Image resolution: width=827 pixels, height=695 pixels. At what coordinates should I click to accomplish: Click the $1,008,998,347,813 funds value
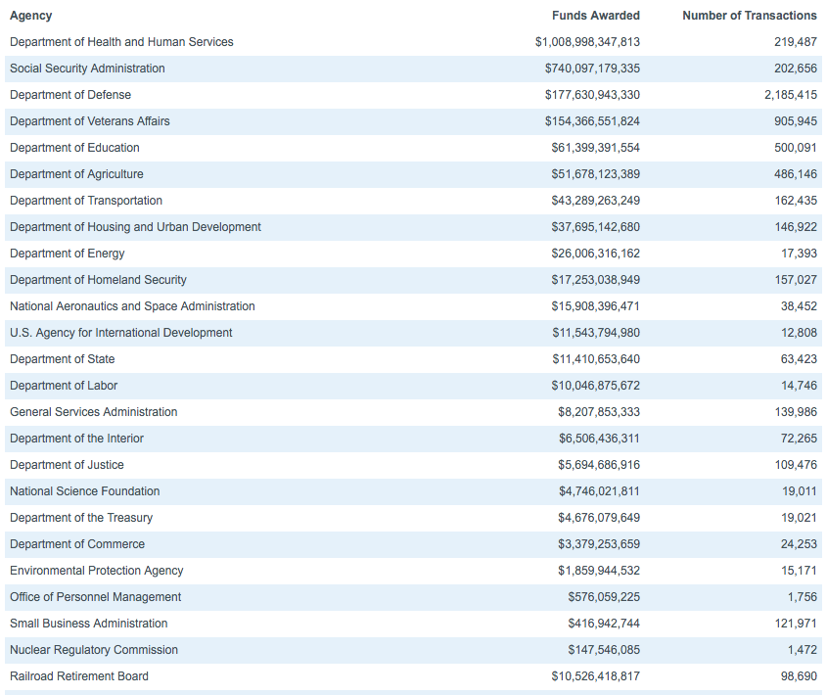pos(587,42)
